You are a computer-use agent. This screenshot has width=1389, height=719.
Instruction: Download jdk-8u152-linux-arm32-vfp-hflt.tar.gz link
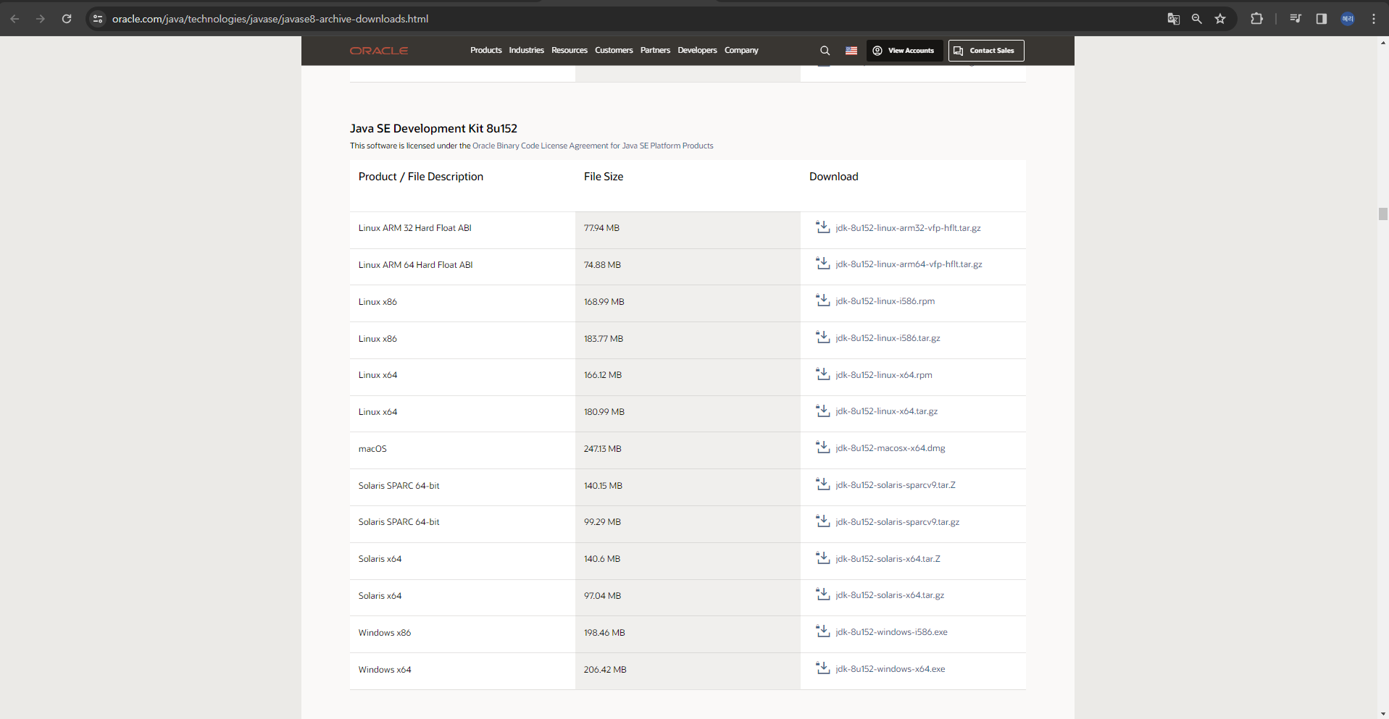tap(908, 228)
